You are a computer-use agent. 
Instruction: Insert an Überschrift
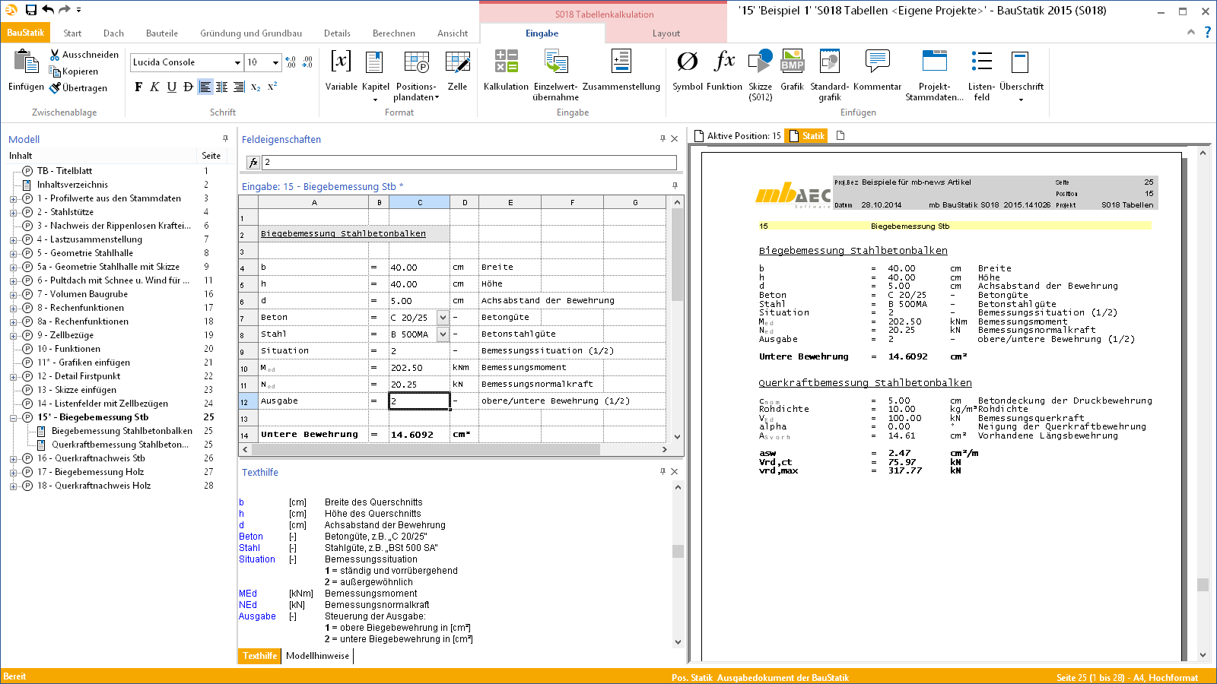1021,74
